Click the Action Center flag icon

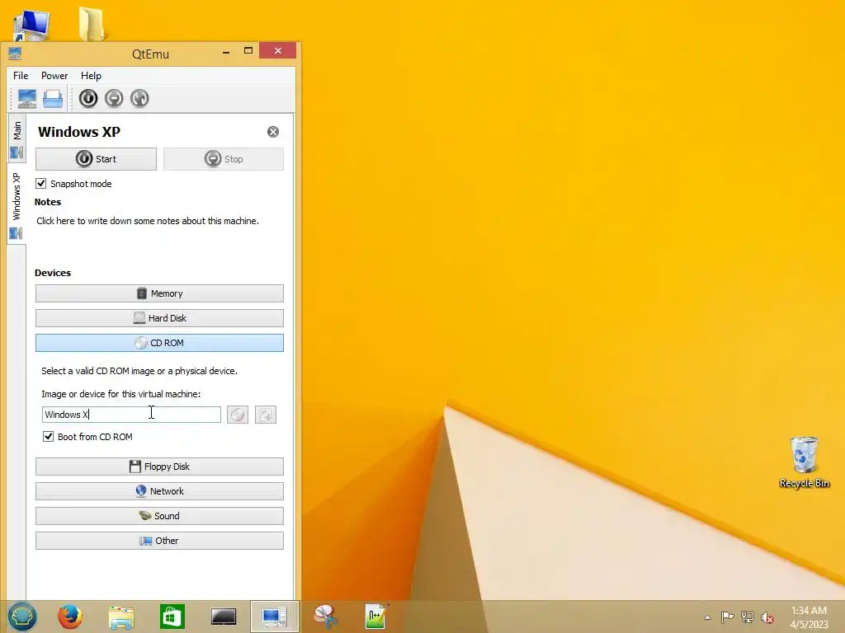727,617
